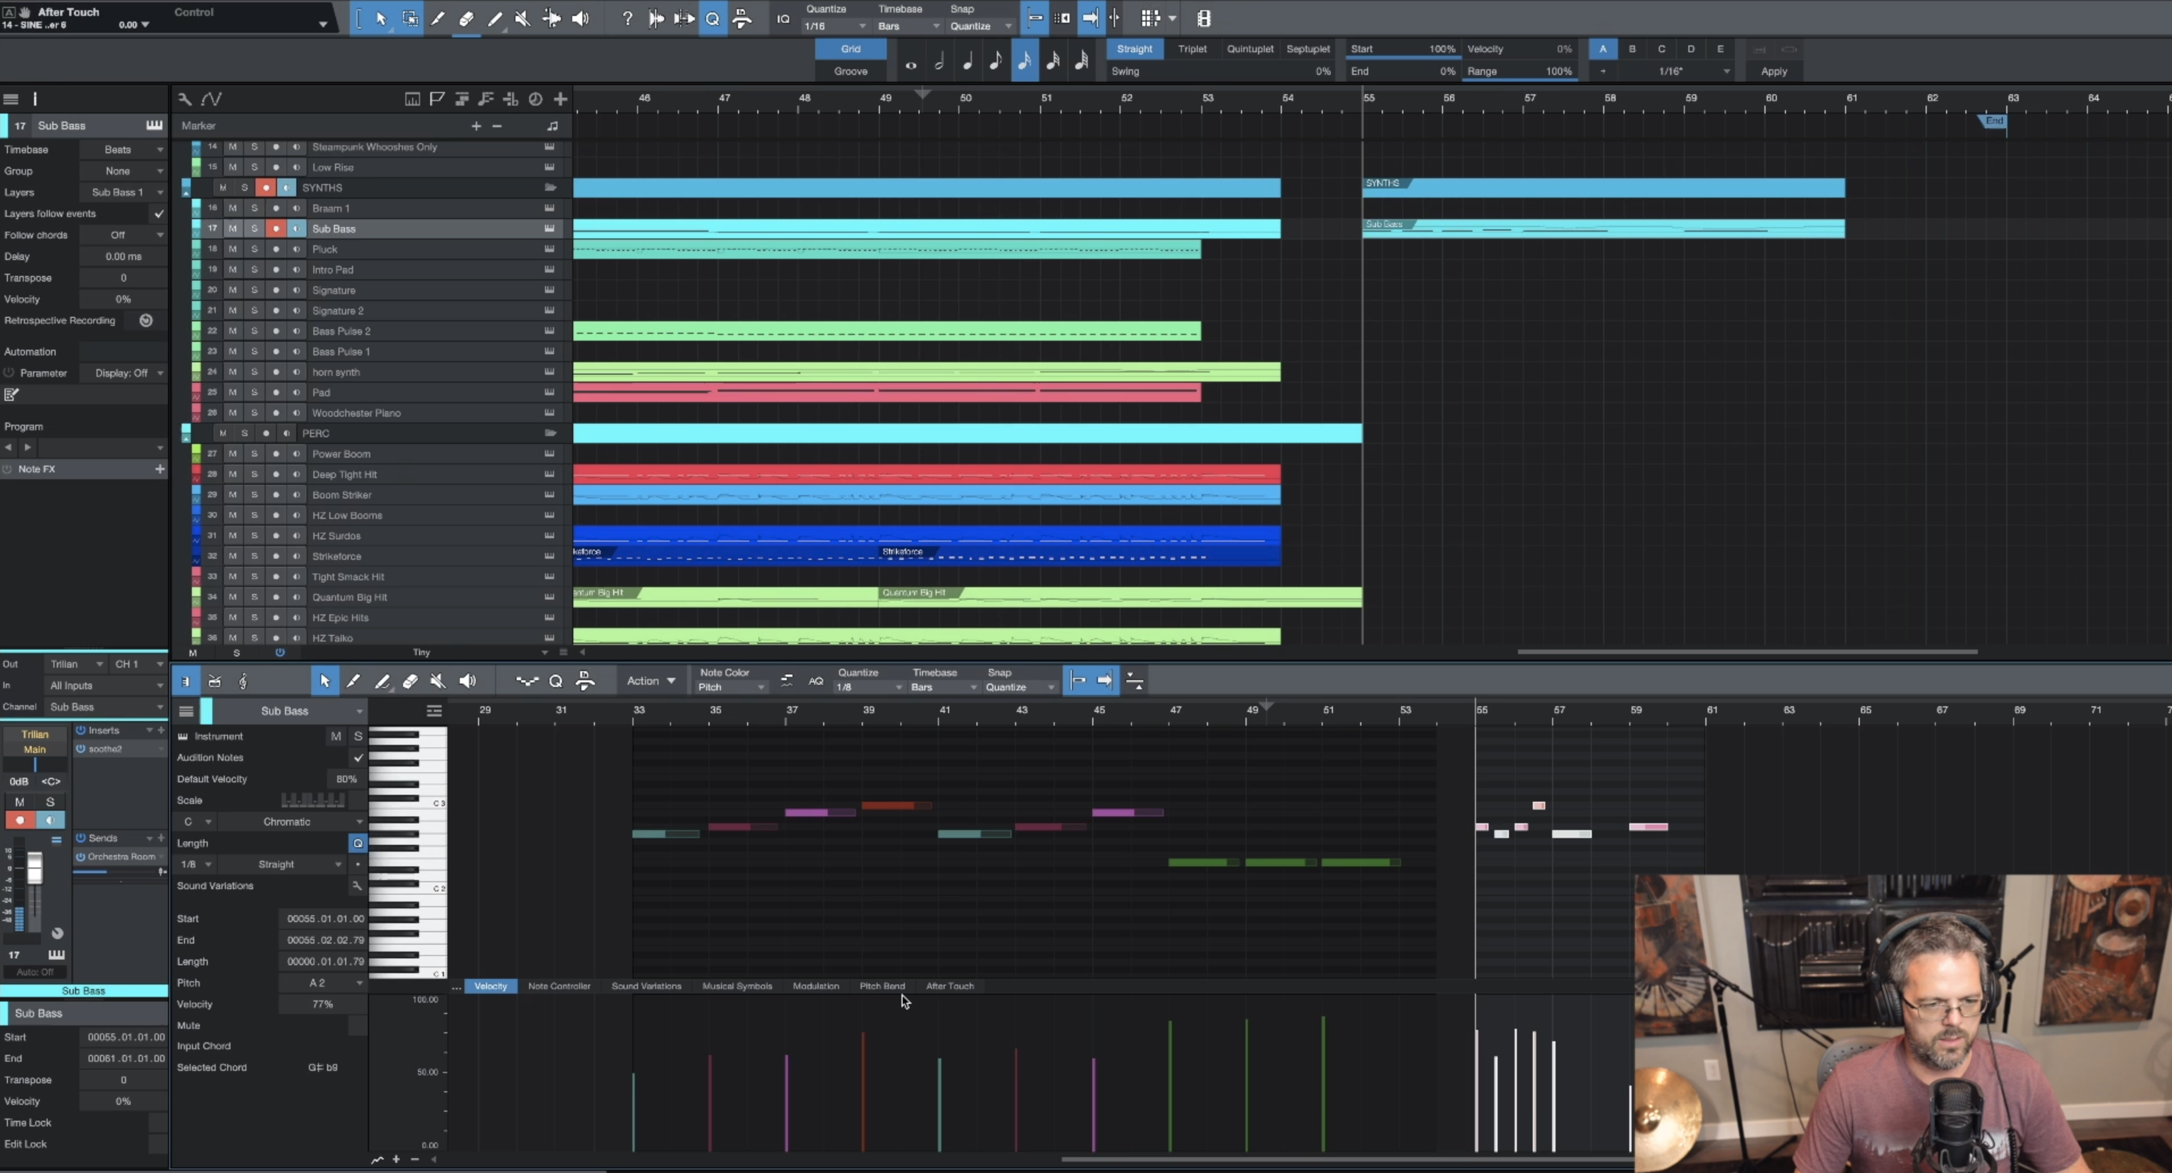Toggle record arm on the Sub Bass track
This screenshot has width=2172, height=1173.
tap(276, 229)
